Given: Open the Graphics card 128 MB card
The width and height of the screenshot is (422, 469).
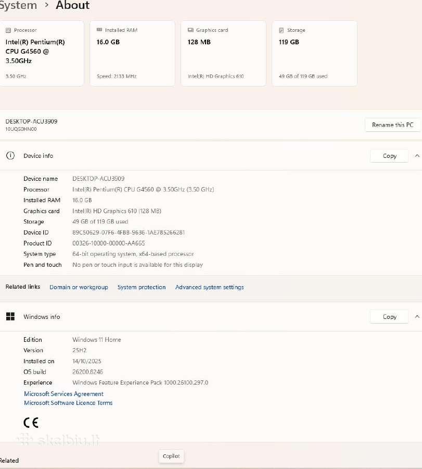Looking at the screenshot, I should click(x=223, y=53).
